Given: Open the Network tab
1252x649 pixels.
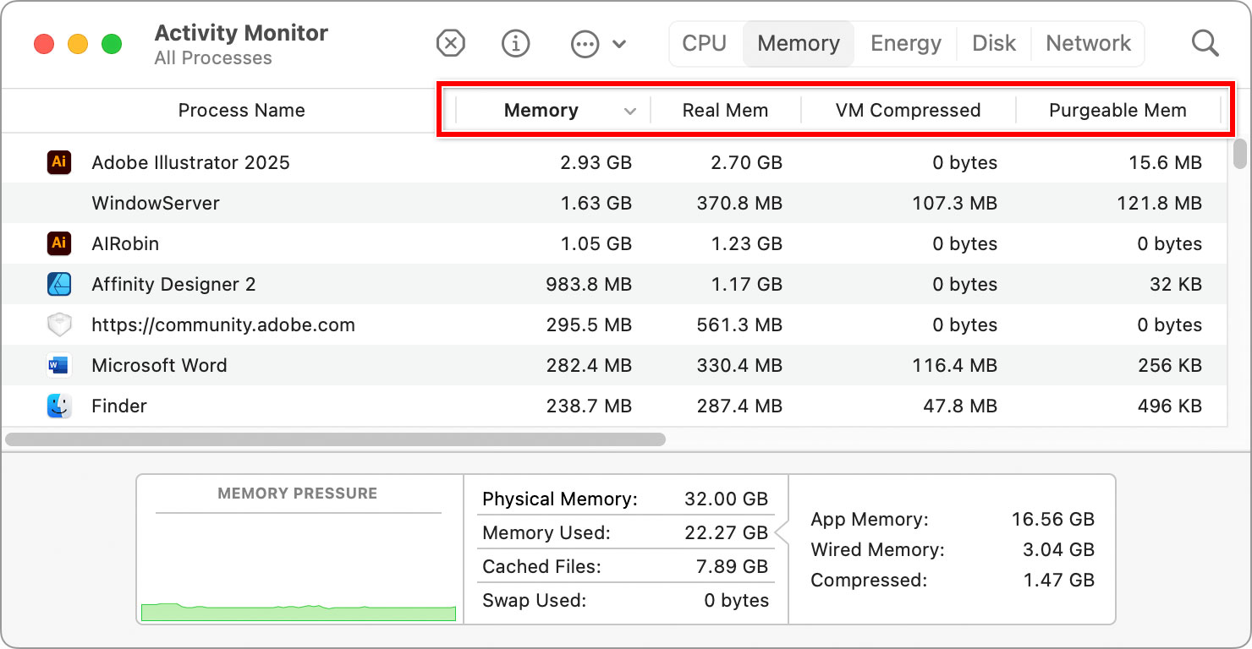Looking at the screenshot, I should coord(1088,43).
